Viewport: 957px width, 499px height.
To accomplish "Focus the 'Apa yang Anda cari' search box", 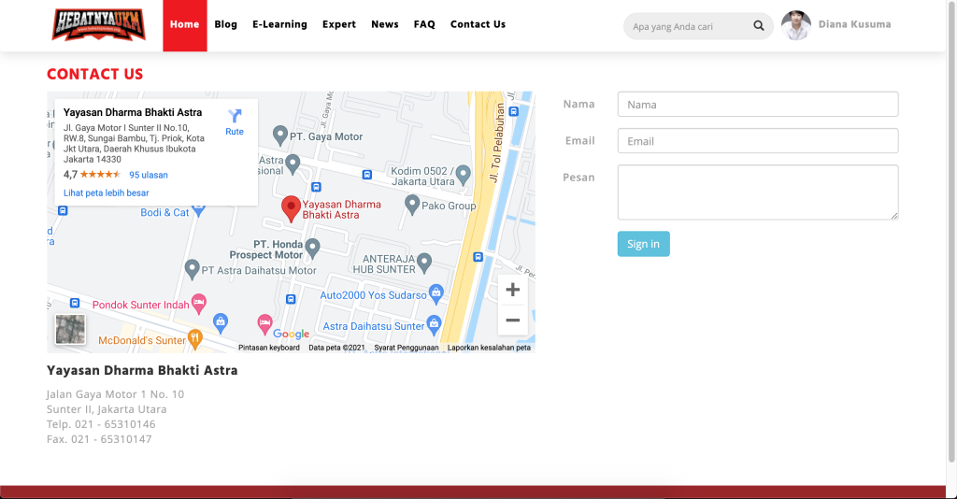I will point(687,26).
